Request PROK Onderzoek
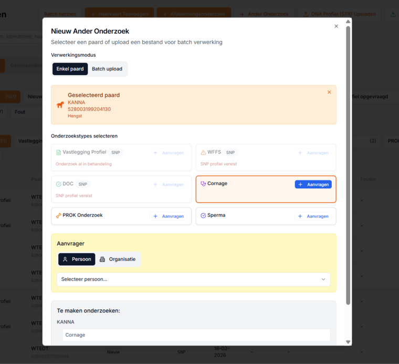This screenshot has height=364, width=399. pos(169,216)
